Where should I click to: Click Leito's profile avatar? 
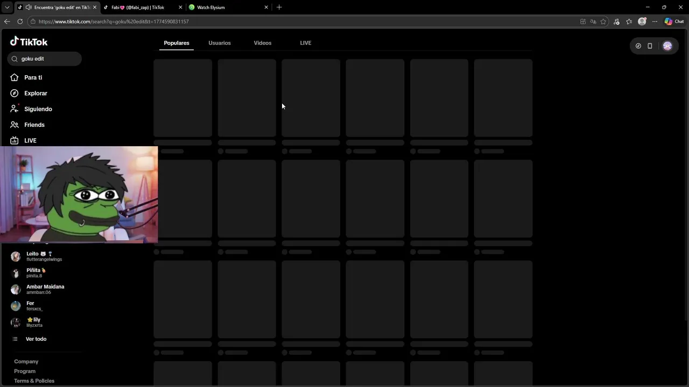[x=16, y=256]
